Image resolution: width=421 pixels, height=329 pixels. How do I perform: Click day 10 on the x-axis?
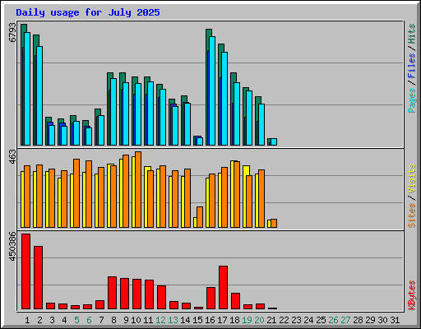136,320
